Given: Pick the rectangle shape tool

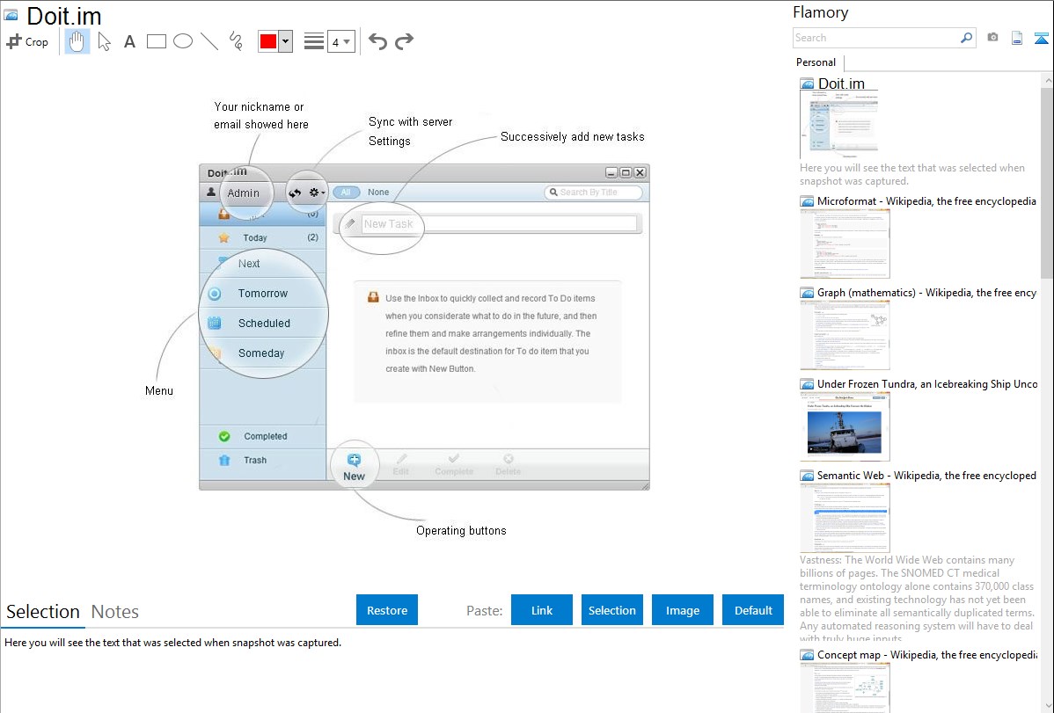Looking at the screenshot, I should pos(156,41).
